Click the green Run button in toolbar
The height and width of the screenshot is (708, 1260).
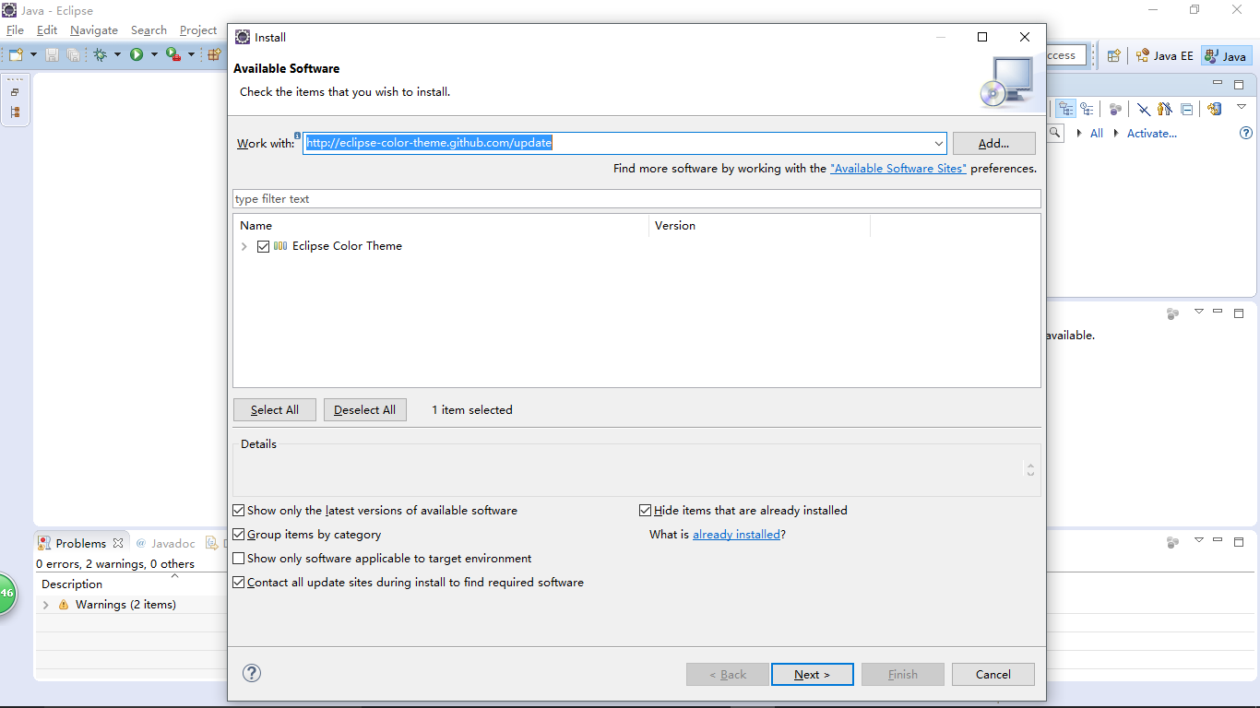click(x=137, y=55)
